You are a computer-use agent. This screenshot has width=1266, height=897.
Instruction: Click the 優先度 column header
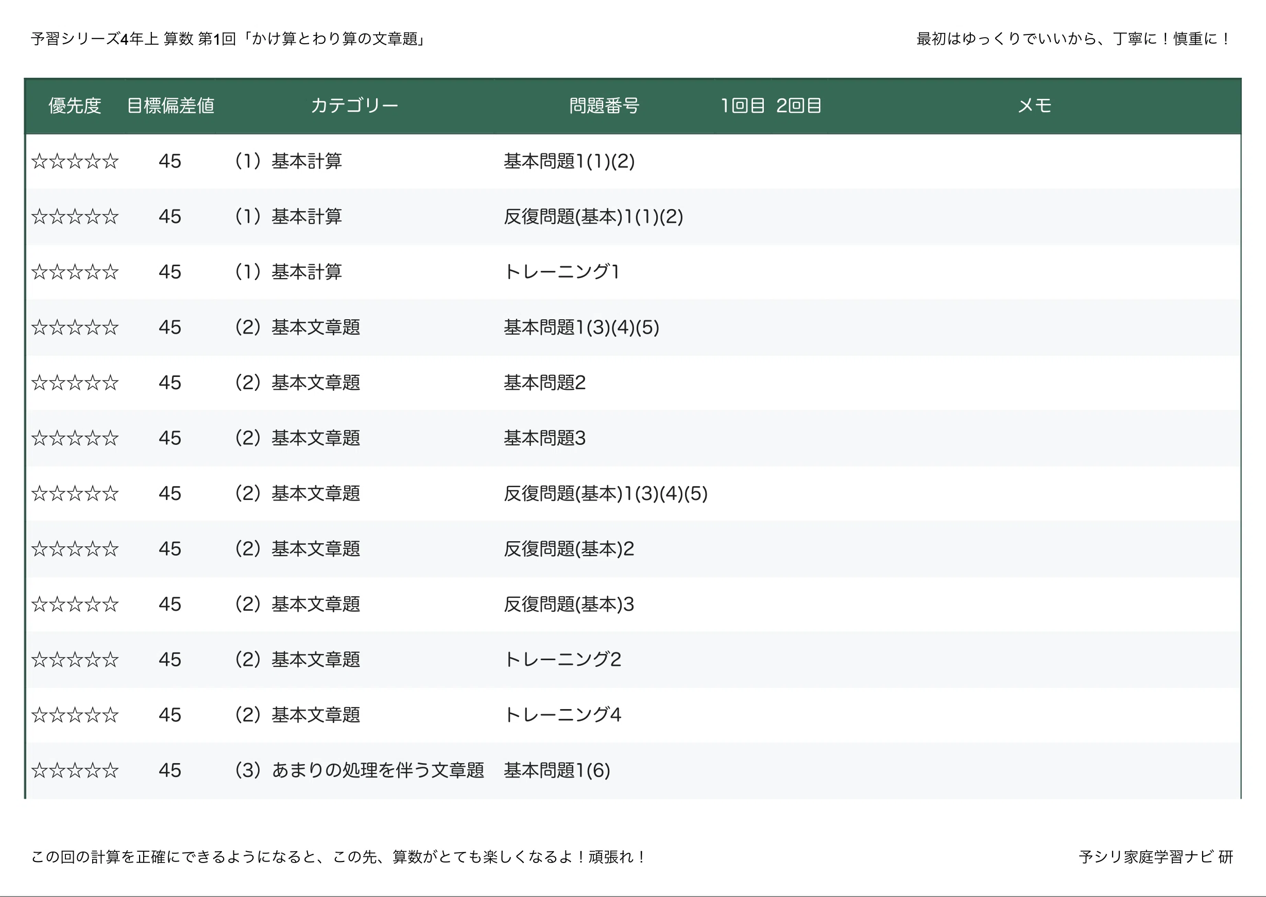pyautogui.click(x=75, y=106)
